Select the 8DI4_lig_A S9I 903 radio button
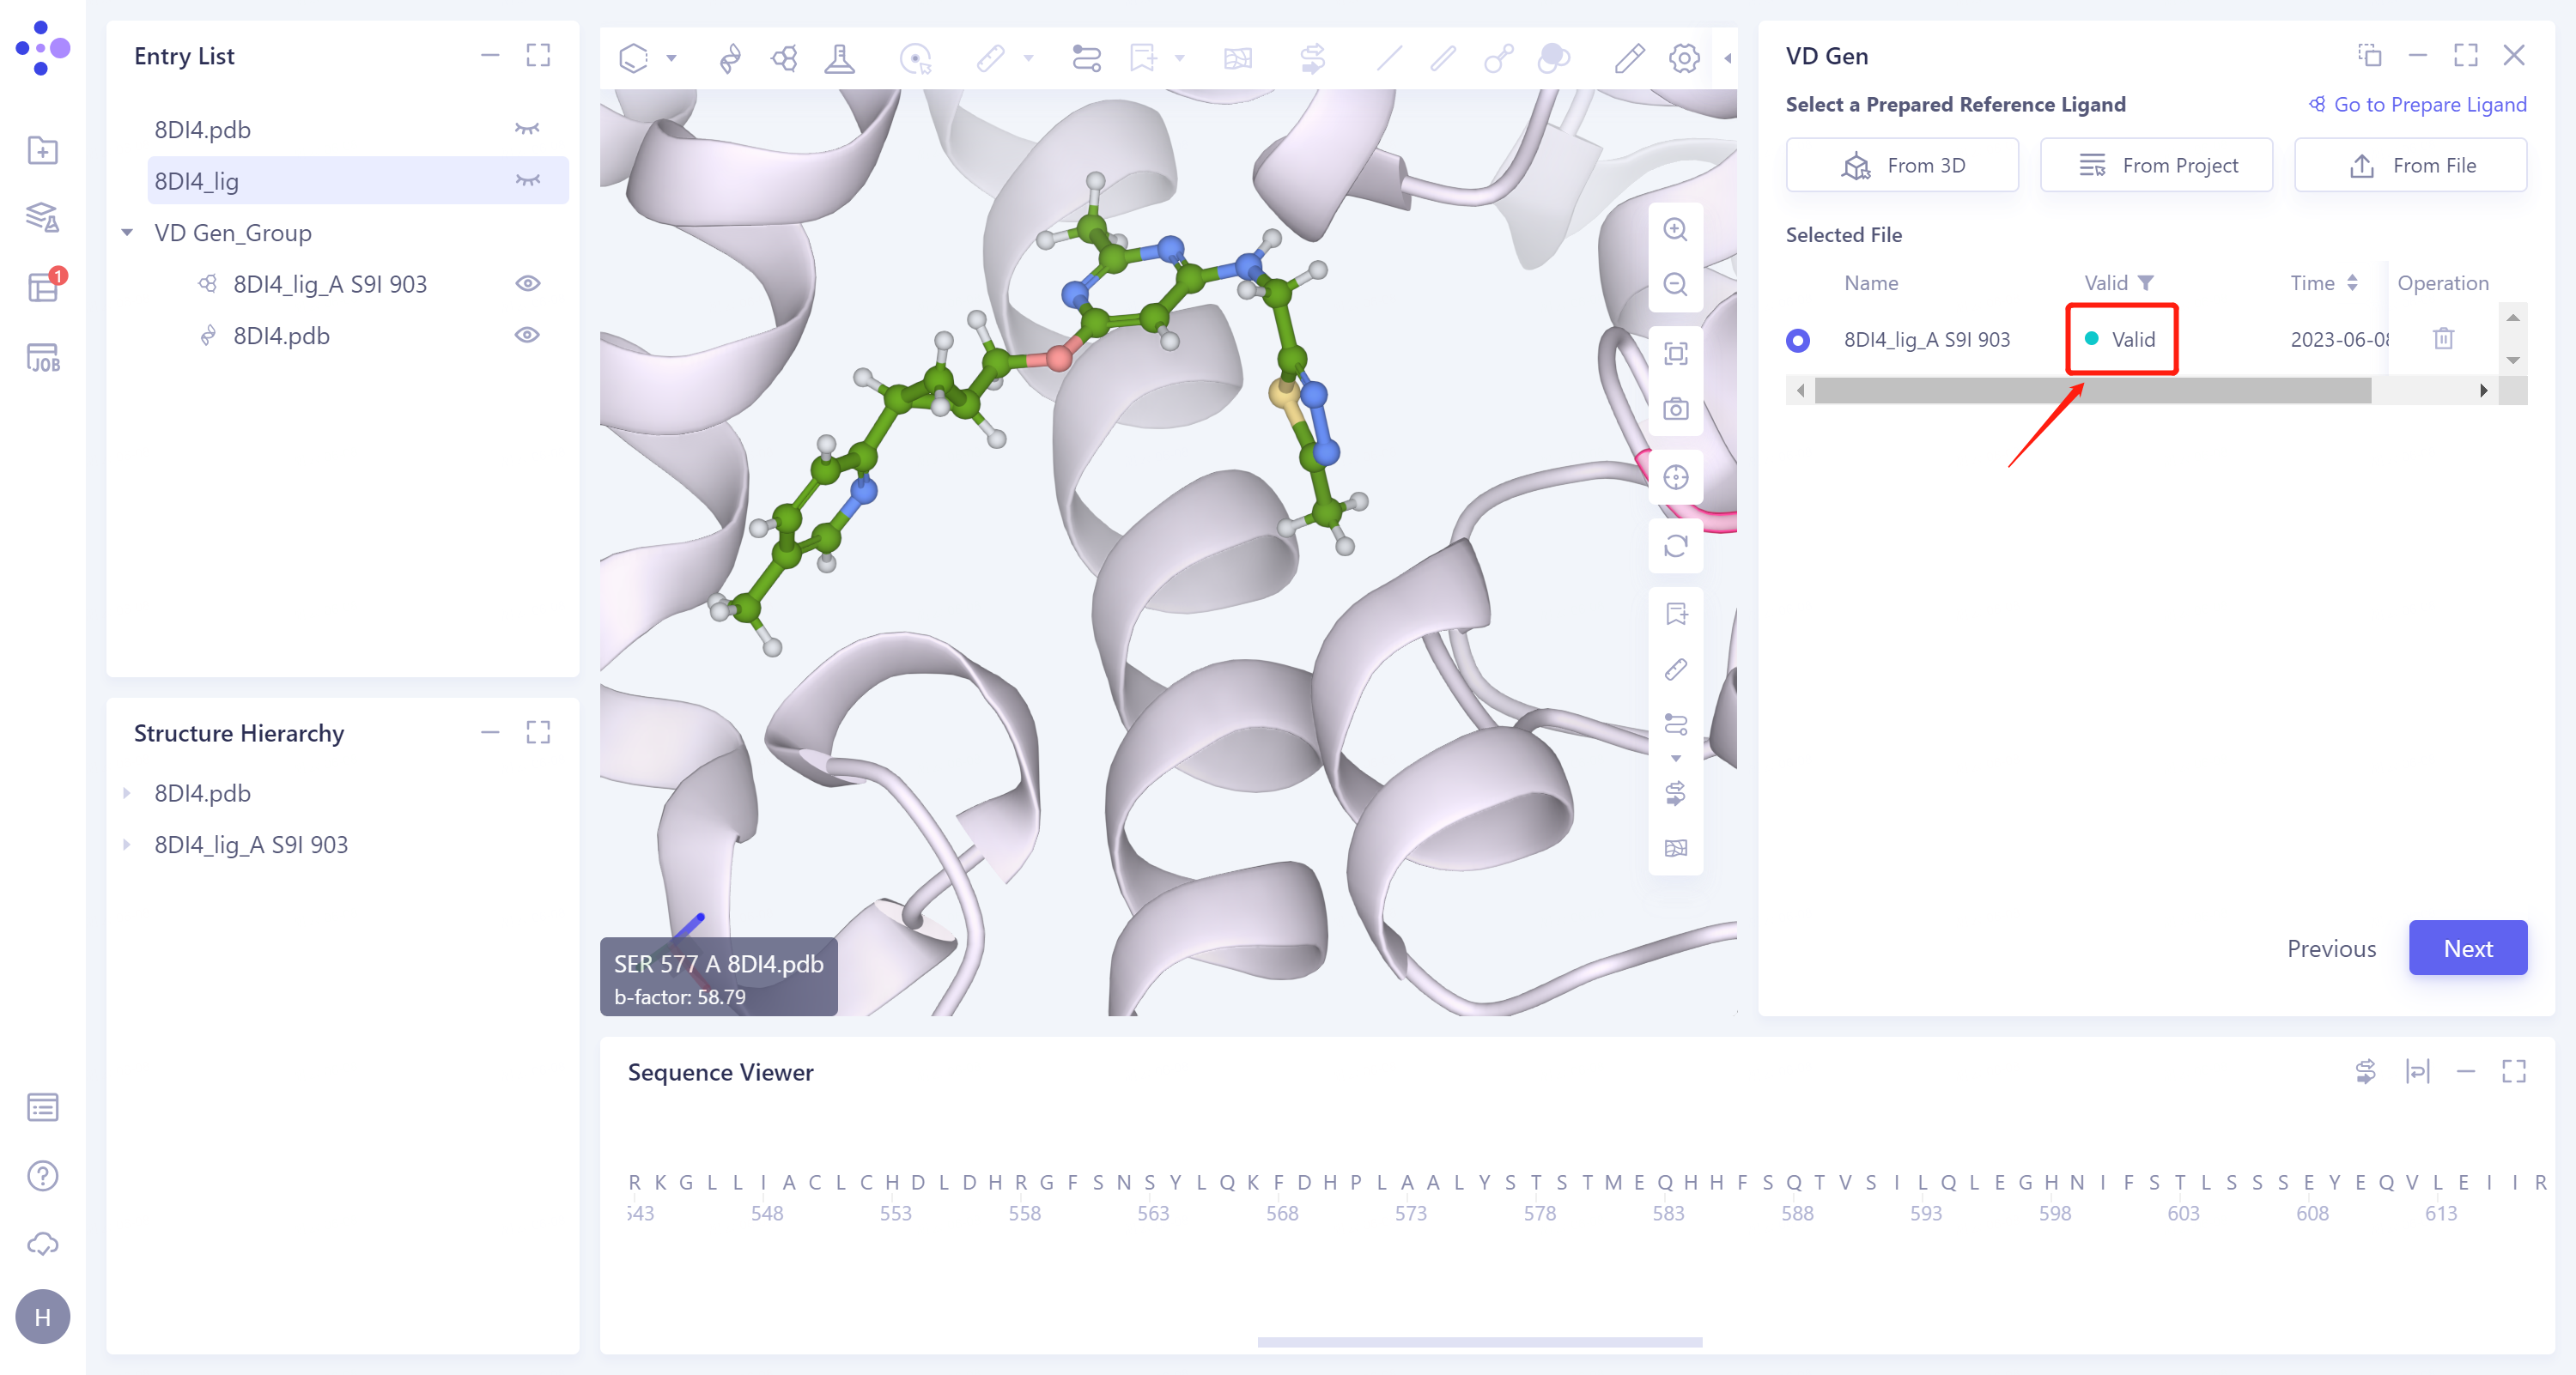This screenshot has width=2576, height=1375. click(1798, 340)
